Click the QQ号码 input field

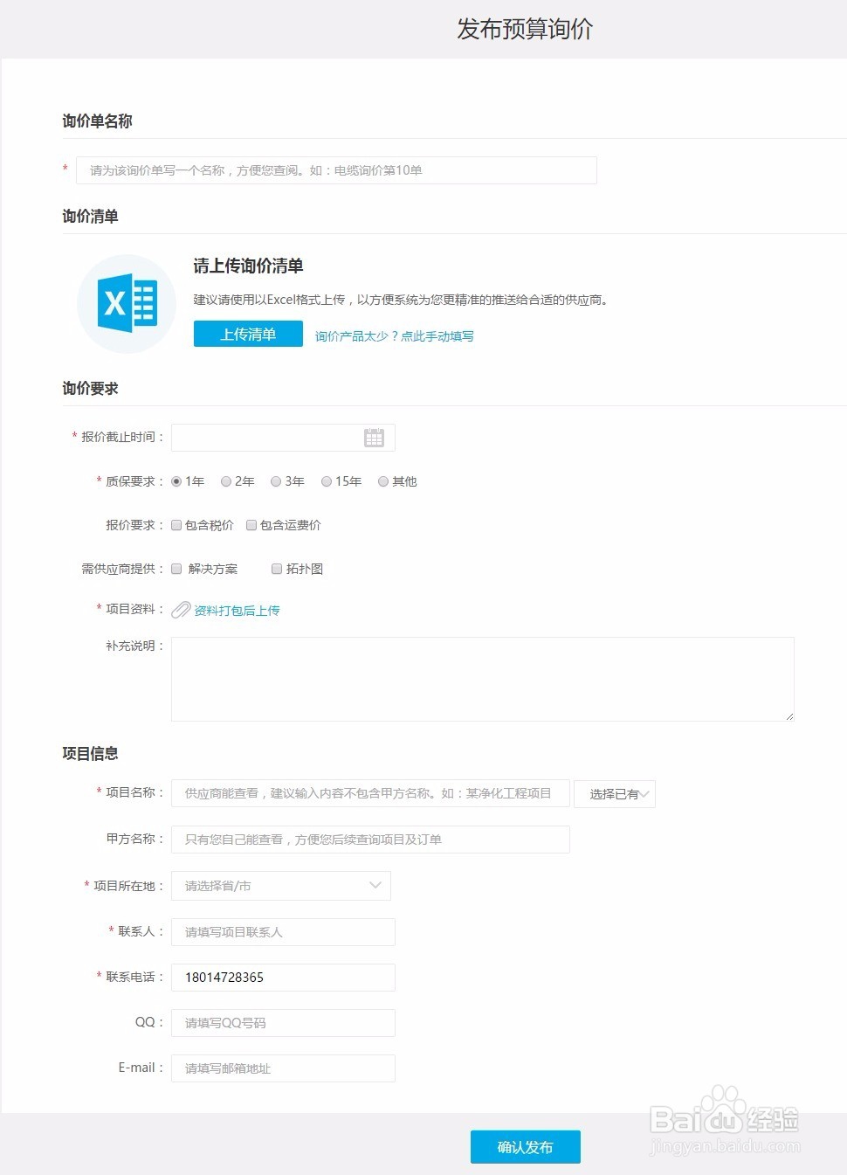tap(283, 1023)
